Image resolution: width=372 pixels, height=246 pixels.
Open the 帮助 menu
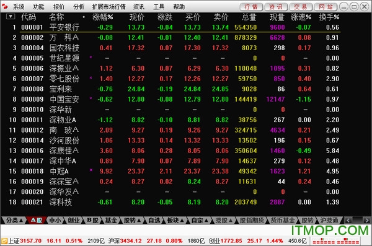[x=179, y=7]
